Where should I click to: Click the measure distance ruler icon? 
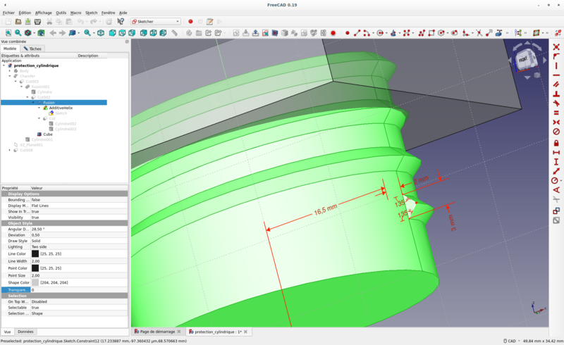[x=174, y=32]
